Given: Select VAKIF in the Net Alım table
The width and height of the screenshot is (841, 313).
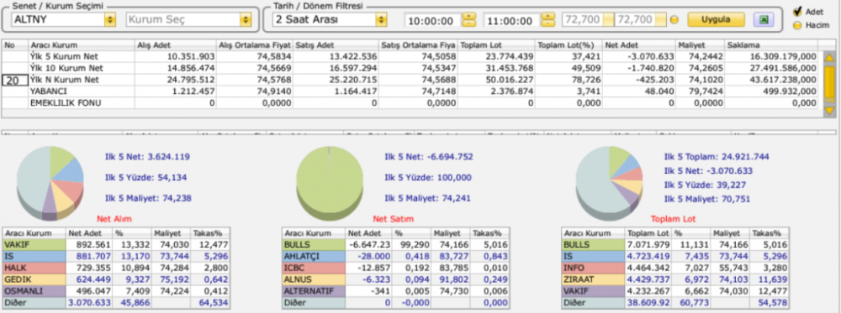Looking at the screenshot, I should 116,244.
